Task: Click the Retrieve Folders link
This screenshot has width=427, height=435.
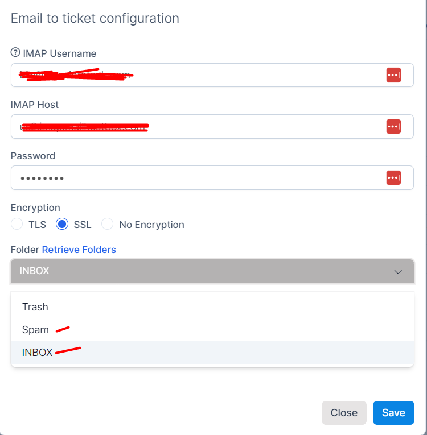Action: coord(79,250)
